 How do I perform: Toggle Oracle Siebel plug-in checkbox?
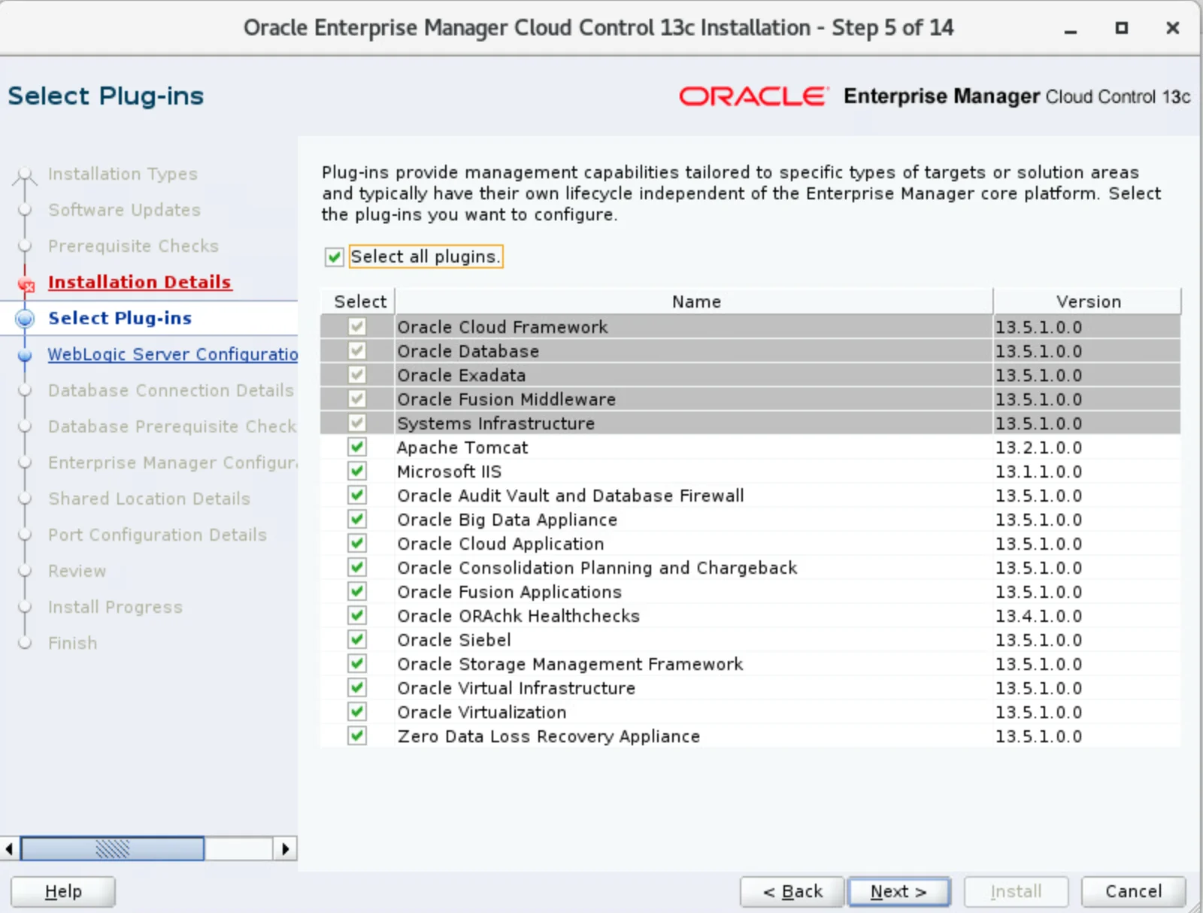[x=357, y=640]
